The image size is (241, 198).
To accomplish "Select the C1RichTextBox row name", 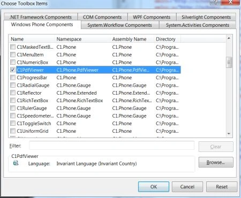I will tap(33, 101).
